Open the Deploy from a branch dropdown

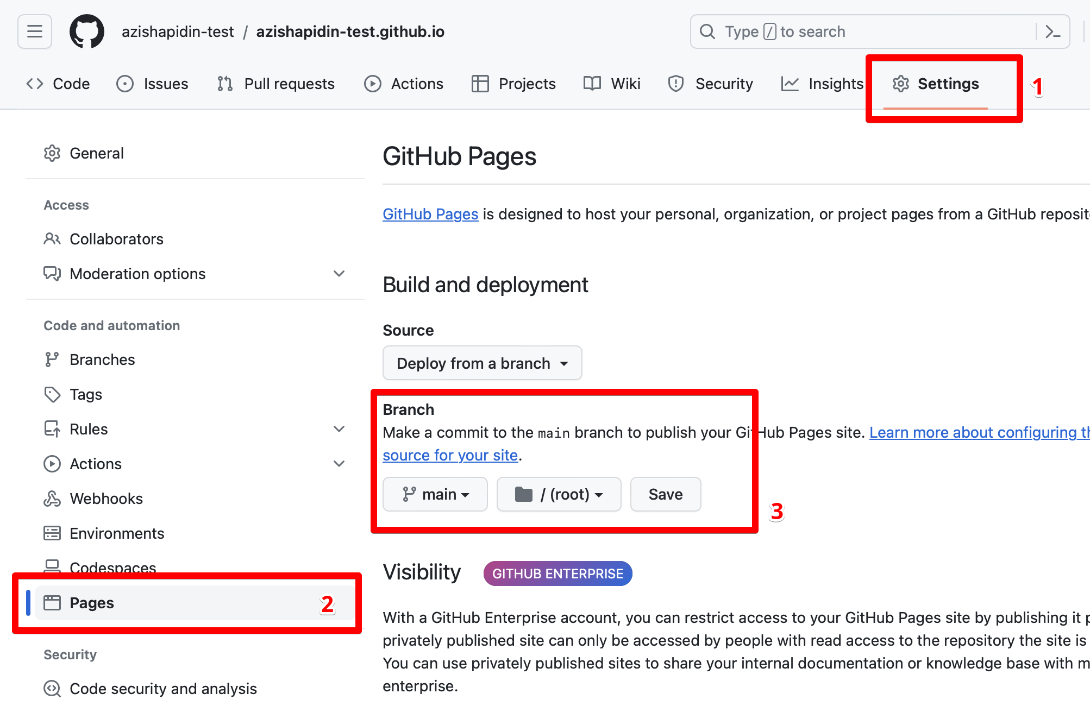(482, 363)
